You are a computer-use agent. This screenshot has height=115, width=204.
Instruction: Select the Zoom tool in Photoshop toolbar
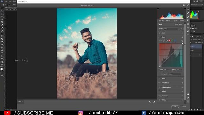click(x=2, y=65)
